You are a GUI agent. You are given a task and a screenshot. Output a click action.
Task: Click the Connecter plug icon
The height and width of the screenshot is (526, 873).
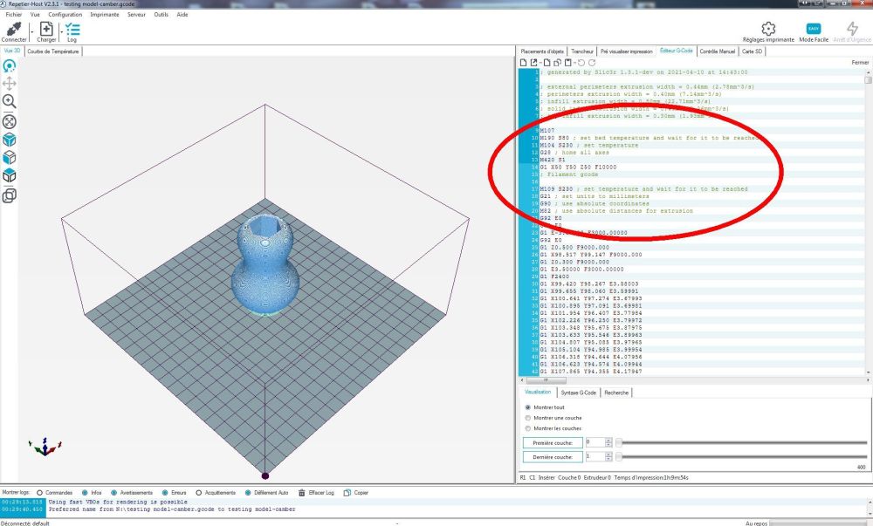[x=14, y=29]
